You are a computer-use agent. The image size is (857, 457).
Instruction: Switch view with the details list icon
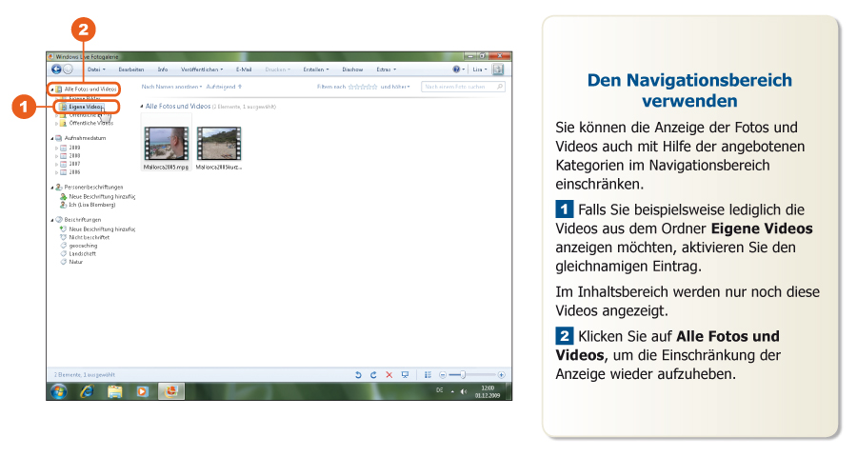pyautogui.click(x=428, y=375)
